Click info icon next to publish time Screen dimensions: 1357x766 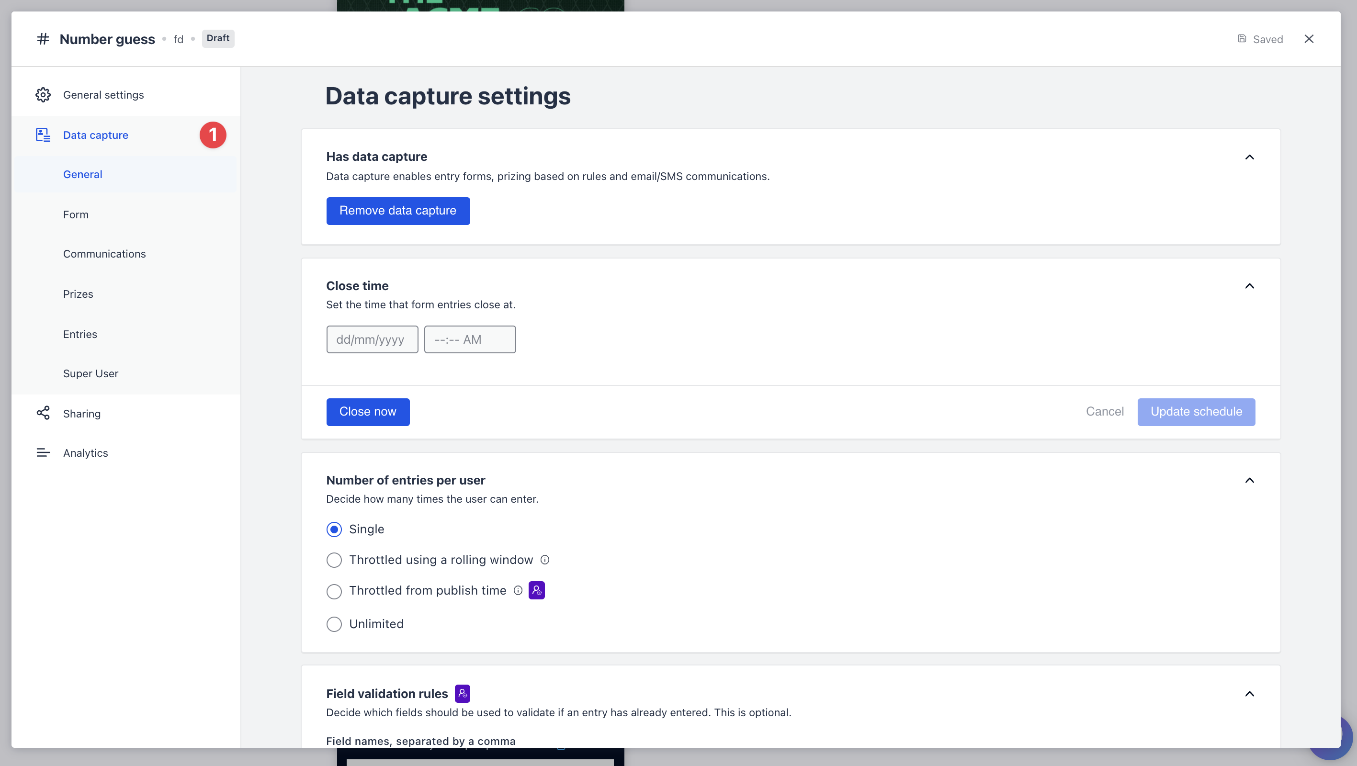point(518,591)
